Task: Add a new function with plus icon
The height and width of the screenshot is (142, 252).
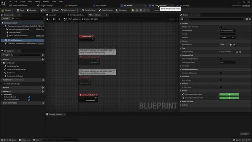Action: pyautogui.click(x=43, y=80)
